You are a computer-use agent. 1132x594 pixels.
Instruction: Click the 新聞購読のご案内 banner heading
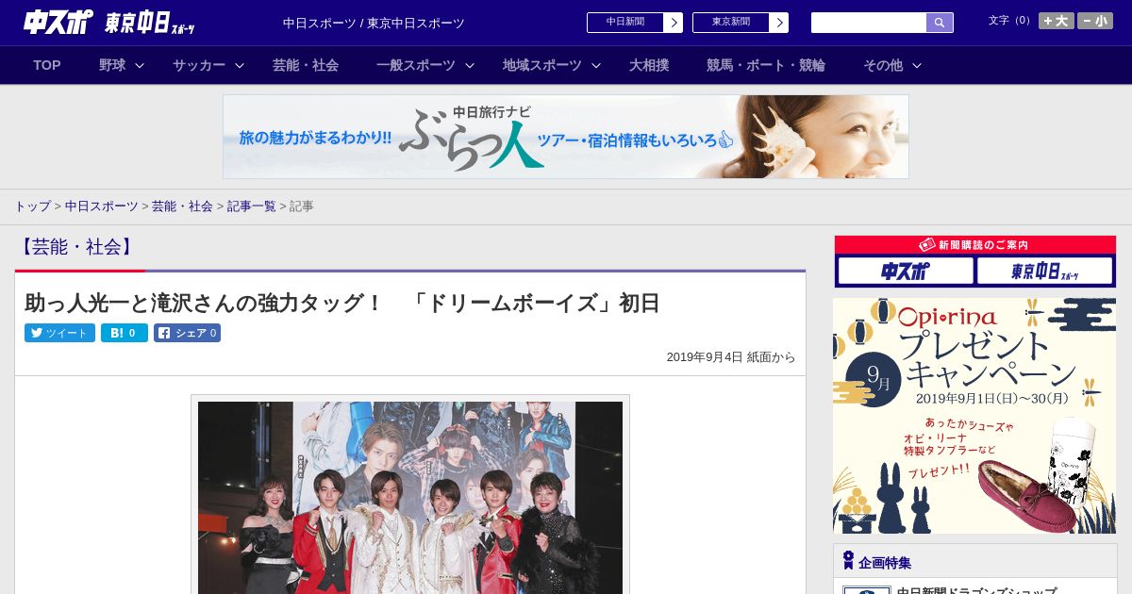[x=975, y=245]
